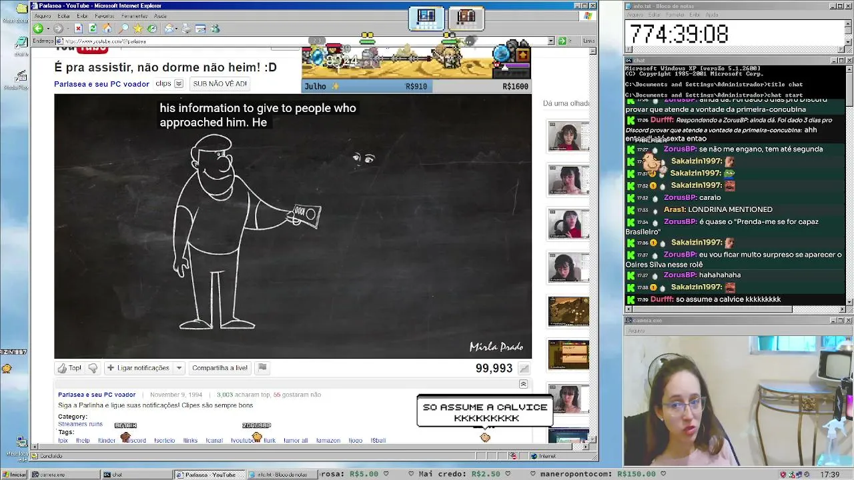Open the Search magnifier in the toolbar
This screenshot has height=480, width=854.
[123, 29]
